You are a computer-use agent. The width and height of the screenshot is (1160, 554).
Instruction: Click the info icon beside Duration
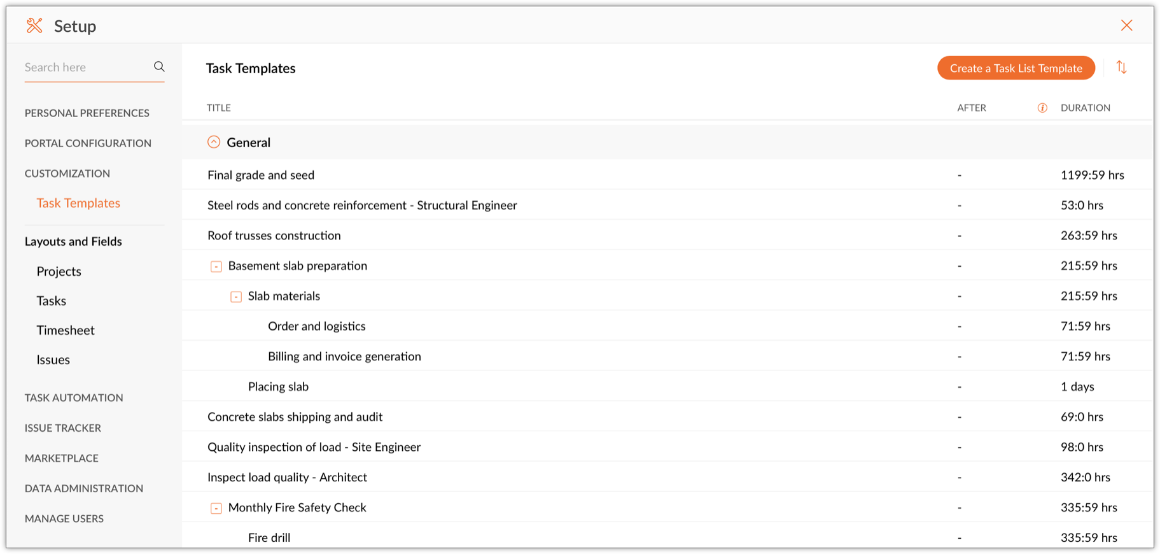1042,108
